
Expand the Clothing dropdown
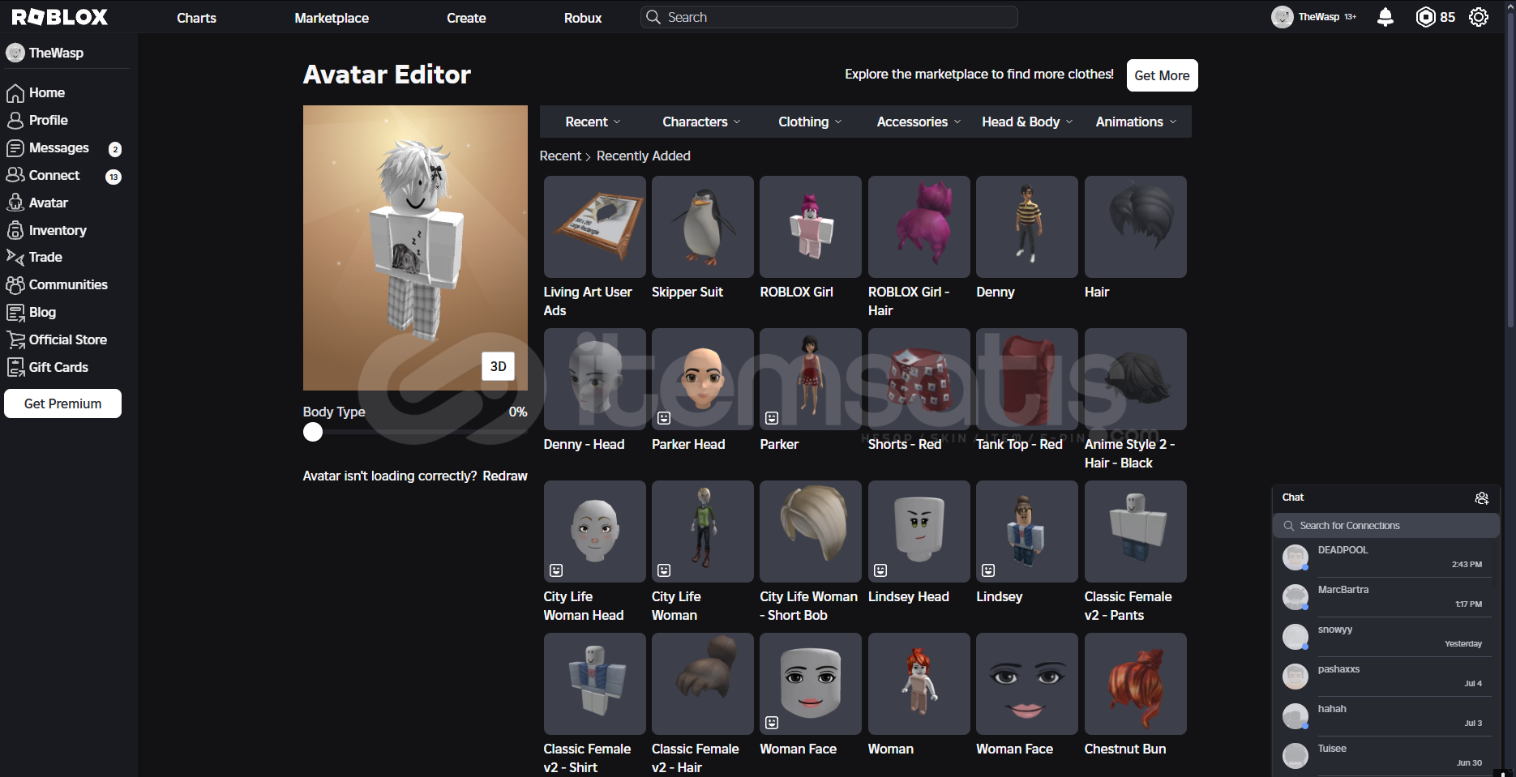point(810,122)
